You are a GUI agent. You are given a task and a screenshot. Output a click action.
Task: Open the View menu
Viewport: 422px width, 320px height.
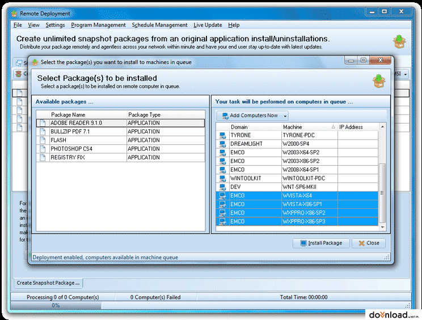tap(33, 25)
